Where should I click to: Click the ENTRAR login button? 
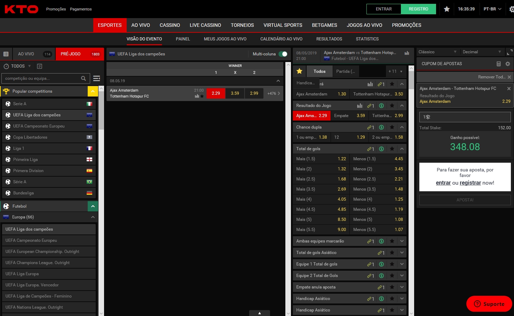pos(384,9)
